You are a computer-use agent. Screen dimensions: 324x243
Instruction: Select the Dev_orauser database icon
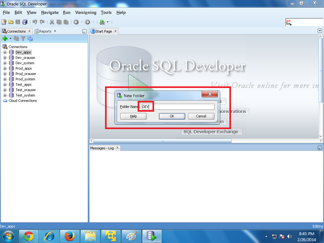pyautogui.click(x=12, y=58)
